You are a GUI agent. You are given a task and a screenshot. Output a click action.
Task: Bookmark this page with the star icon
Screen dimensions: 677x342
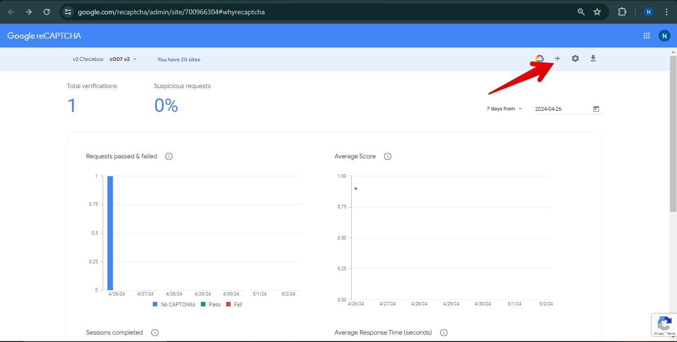pos(597,12)
